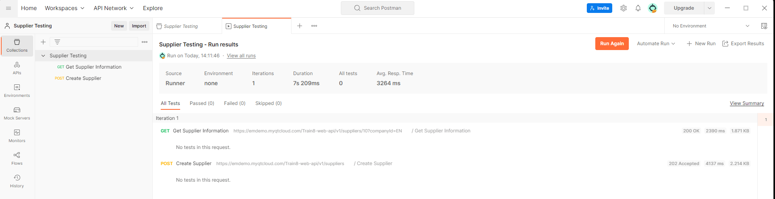Expand the Automate Run dropdown
The image size is (775, 199).
(656, 44)
